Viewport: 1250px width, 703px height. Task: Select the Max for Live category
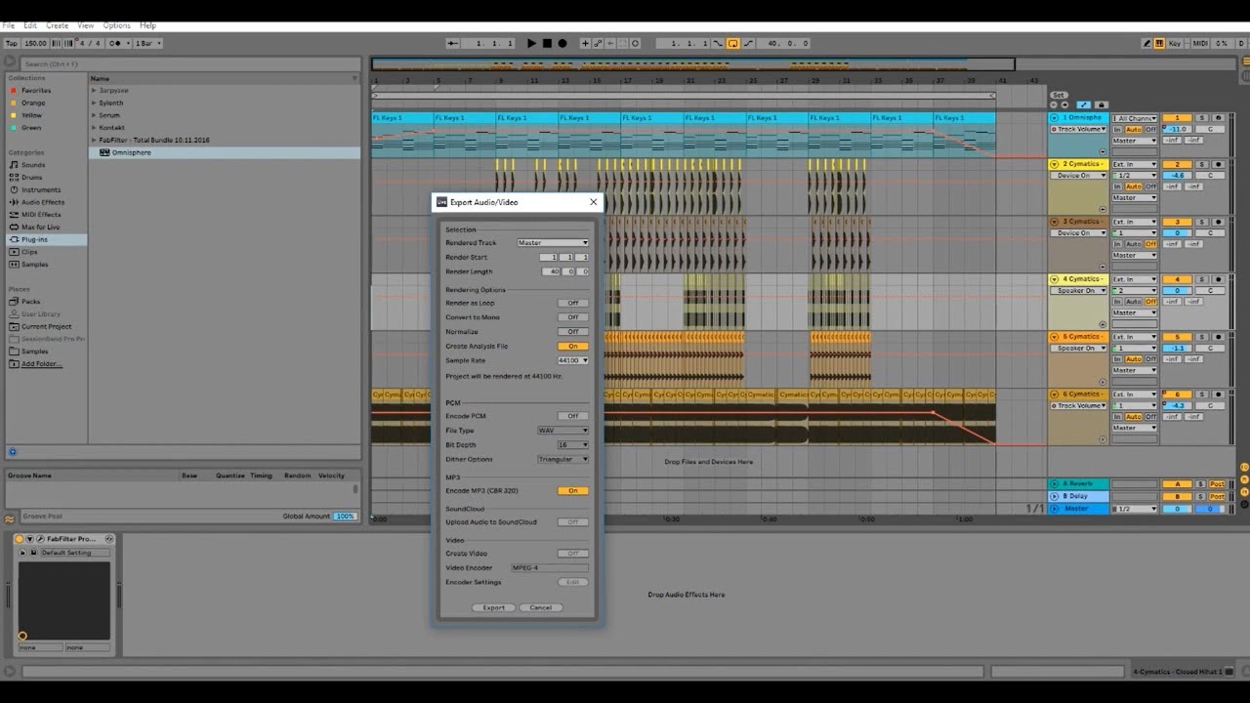coord(40,227)
